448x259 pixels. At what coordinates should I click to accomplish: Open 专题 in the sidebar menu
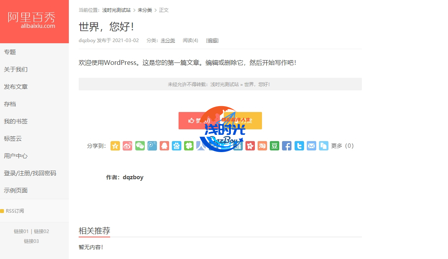click(x=10, y=52)
